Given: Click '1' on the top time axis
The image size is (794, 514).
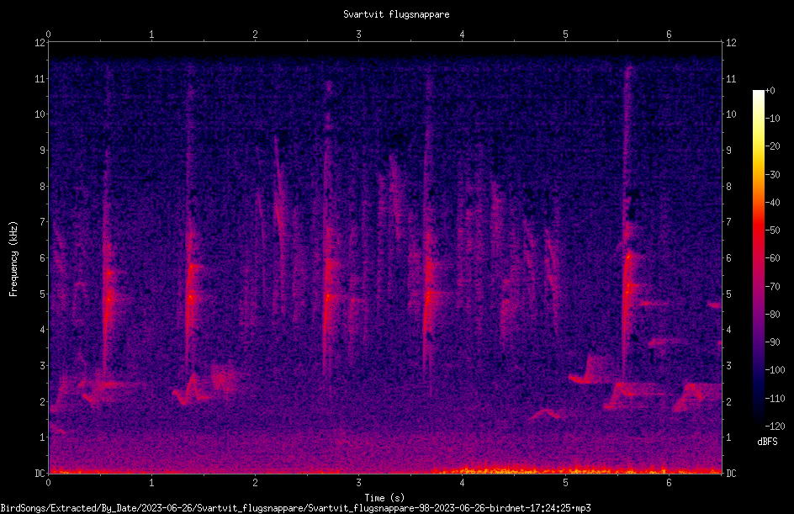Looking at the screenshot, I should point(151,34).
